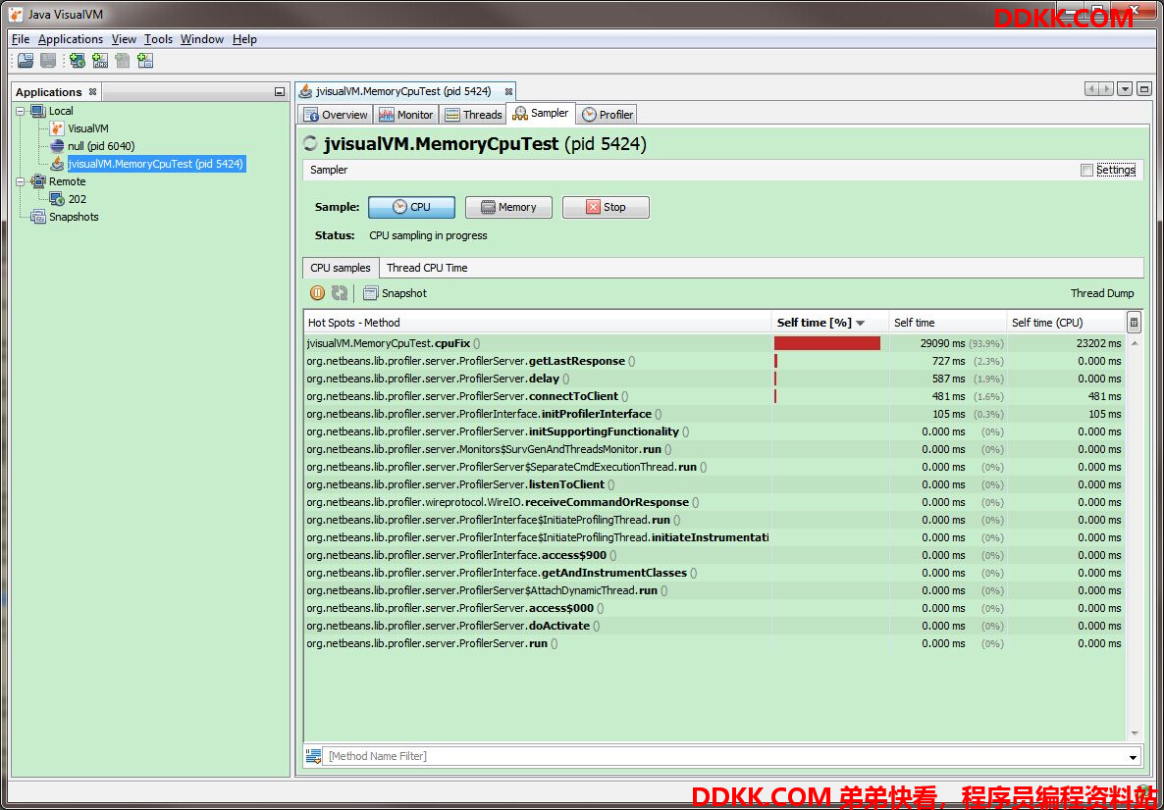Open the File menu
Screen dimensions: 1164x810
21,39
